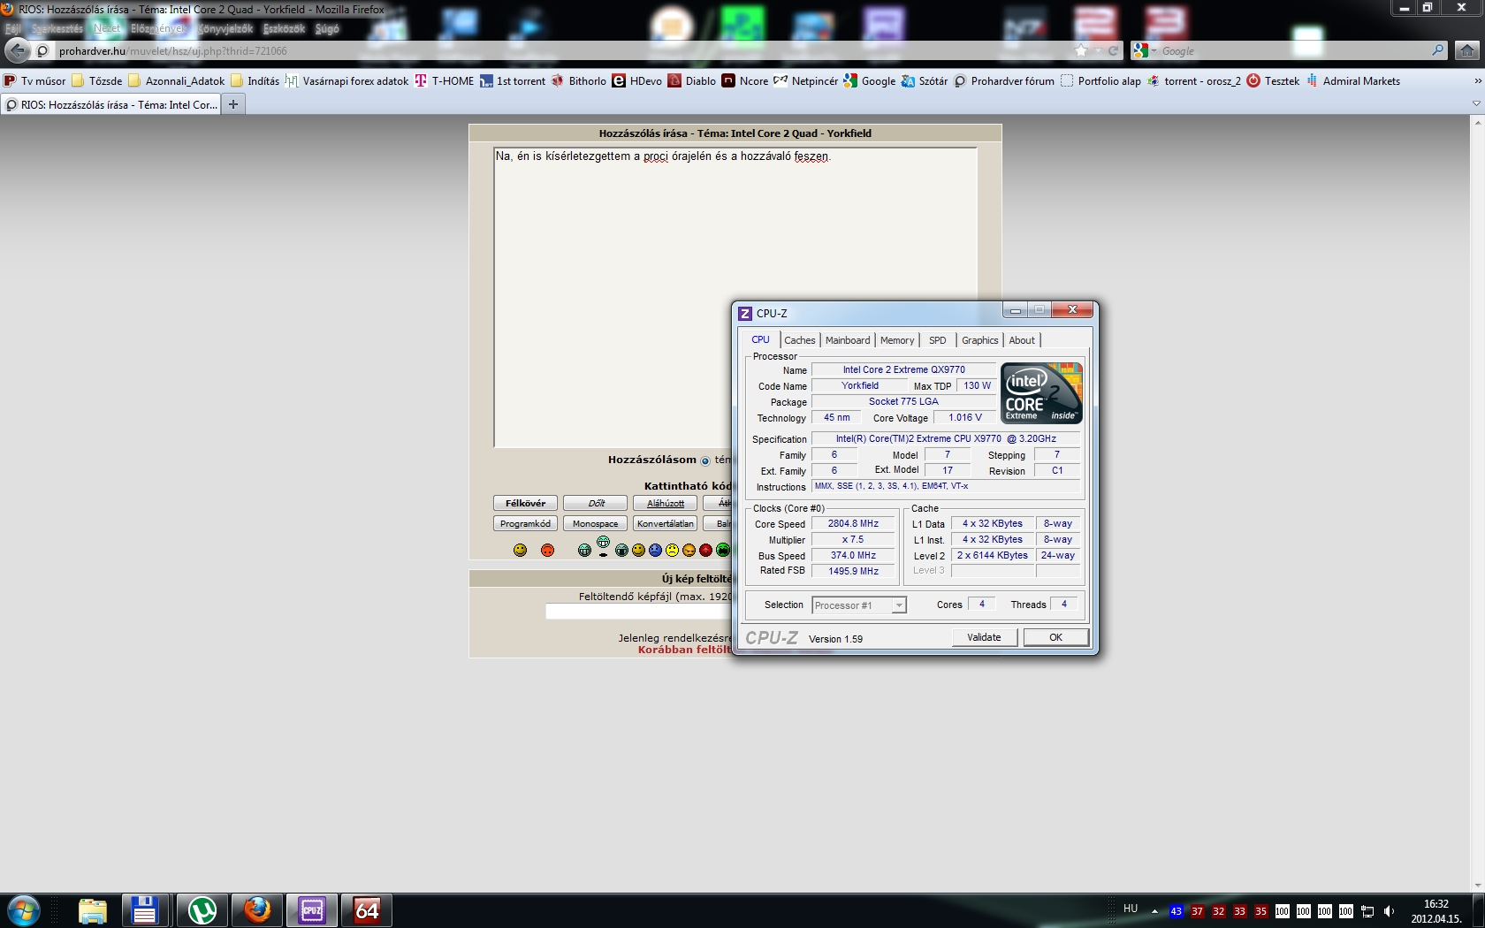Insert the red angry emoticon

(x=705, y=550)
